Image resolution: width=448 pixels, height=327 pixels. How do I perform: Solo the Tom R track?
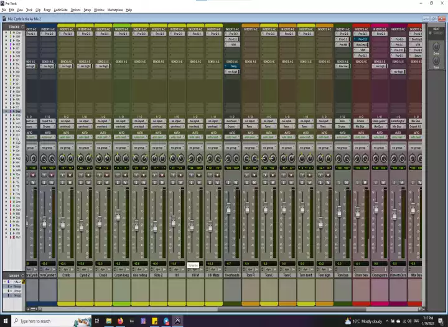coord(247,182)
